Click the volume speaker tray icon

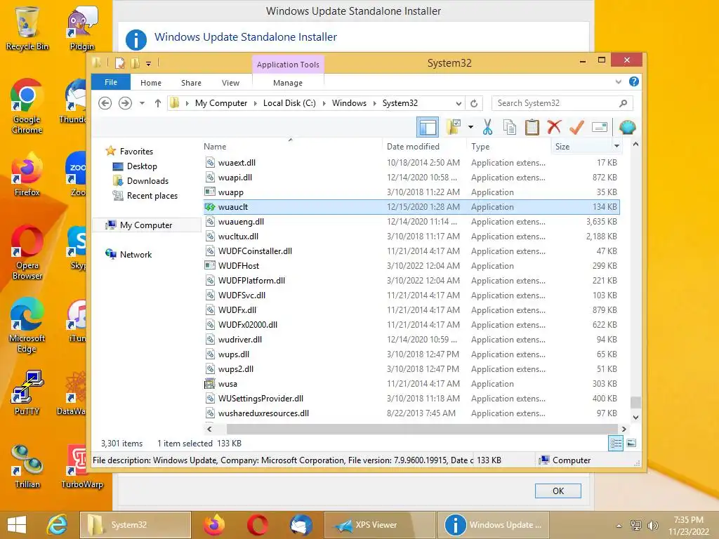[652, 525]
